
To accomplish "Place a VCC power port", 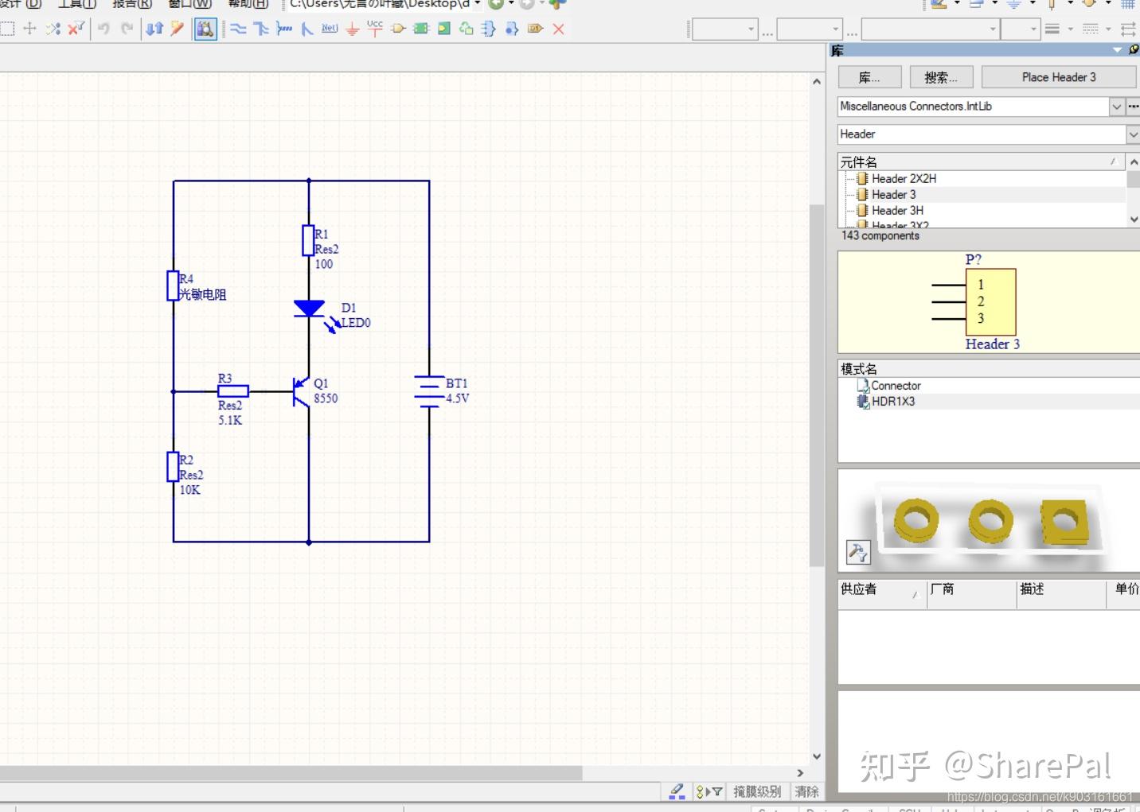I will click(x=374, y=29).
